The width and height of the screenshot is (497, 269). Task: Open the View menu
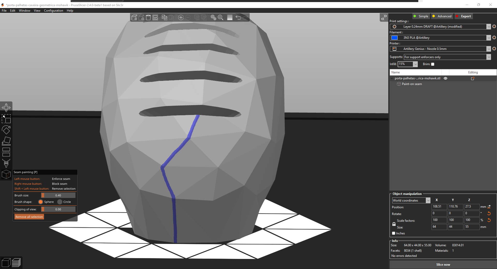(x=37, y=11)
